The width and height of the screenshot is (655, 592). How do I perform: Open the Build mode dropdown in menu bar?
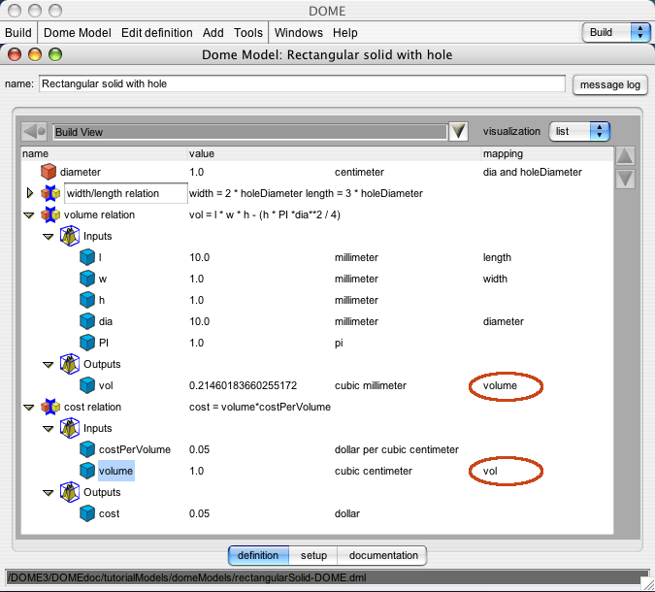pos(616,33)
